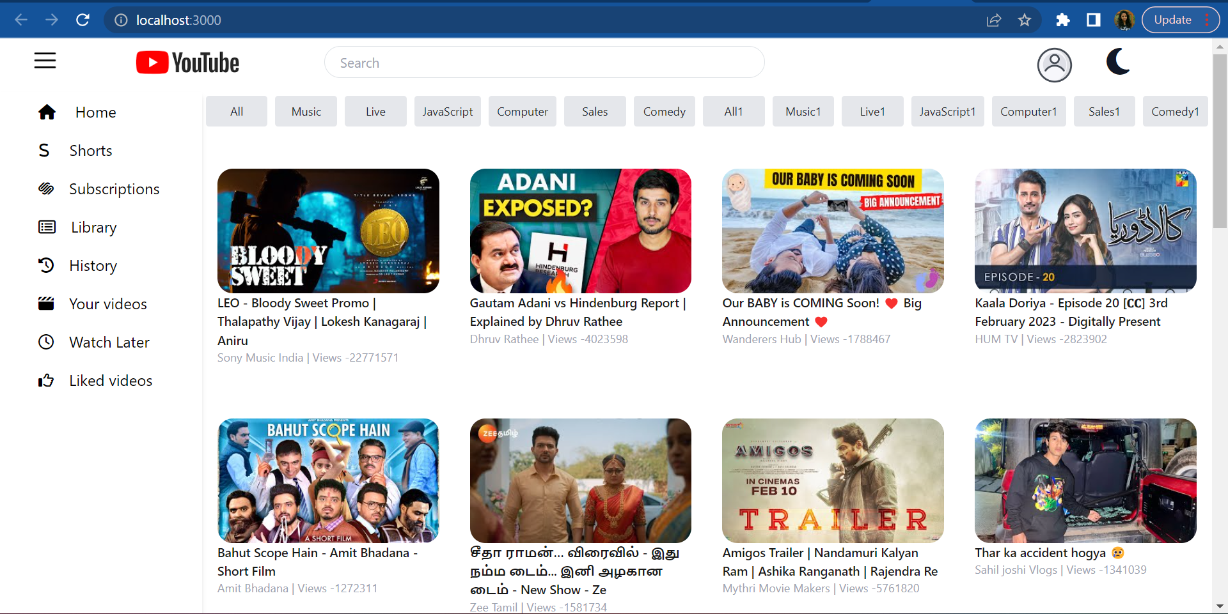The width and height of the screenshot is (1228, 614).
Task: Go to Subscriptions in sidebar
Action: click(x=114, y=189)
